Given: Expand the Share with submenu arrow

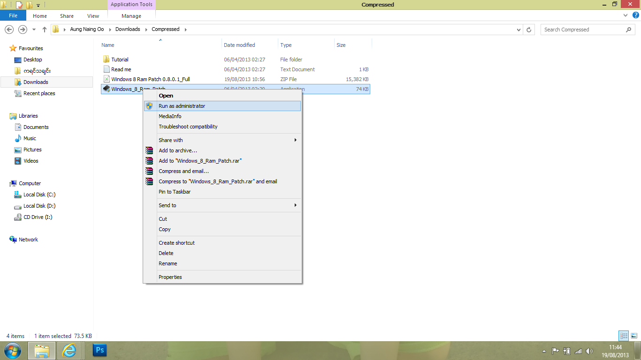Looking at the screenshot, I should 296,140.
